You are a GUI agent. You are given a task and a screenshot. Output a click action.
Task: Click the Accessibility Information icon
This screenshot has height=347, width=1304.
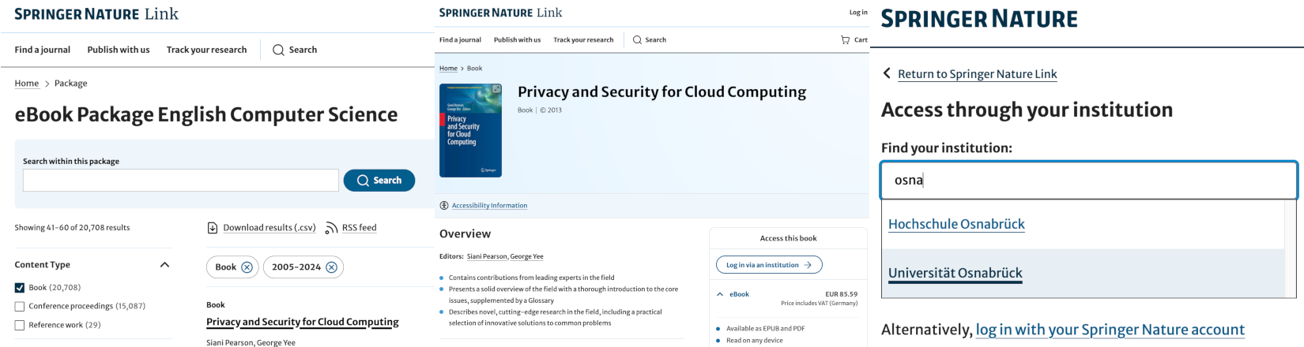[x=444, y=206]
